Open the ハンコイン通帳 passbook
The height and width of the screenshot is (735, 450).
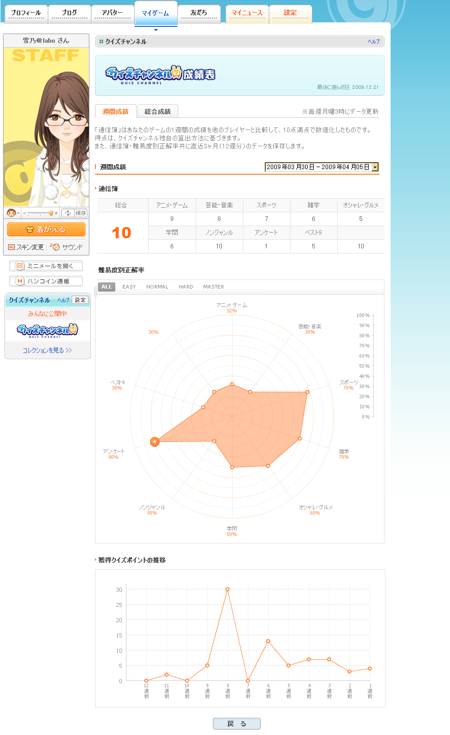tap(46, 281)
